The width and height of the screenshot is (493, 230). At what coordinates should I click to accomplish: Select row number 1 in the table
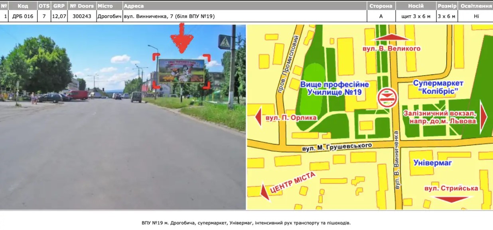pos(5,16)
